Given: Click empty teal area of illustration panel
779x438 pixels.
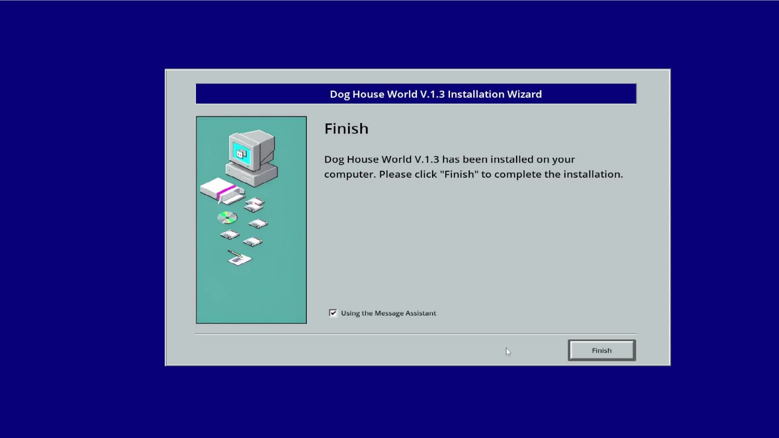Looking at the screenshot, I should pyautogui.click(x=251, y=296).
